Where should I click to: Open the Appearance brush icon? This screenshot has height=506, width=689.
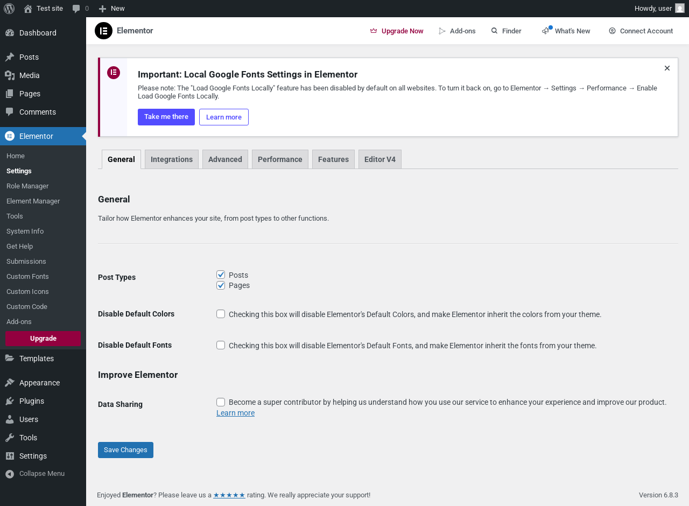[x=10, y=383]
